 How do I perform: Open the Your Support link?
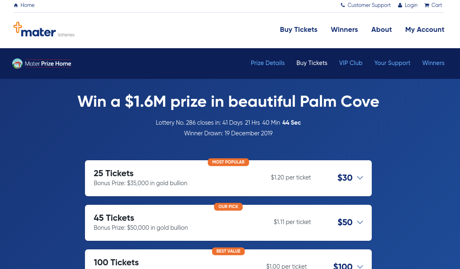(x=392, y=63)
